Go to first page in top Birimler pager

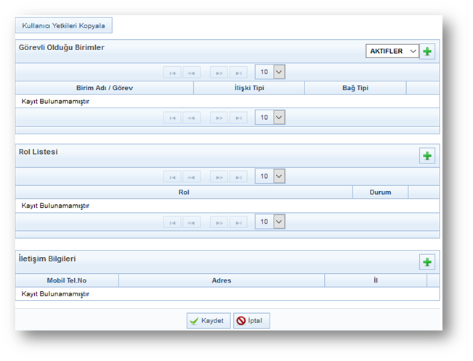172,73
